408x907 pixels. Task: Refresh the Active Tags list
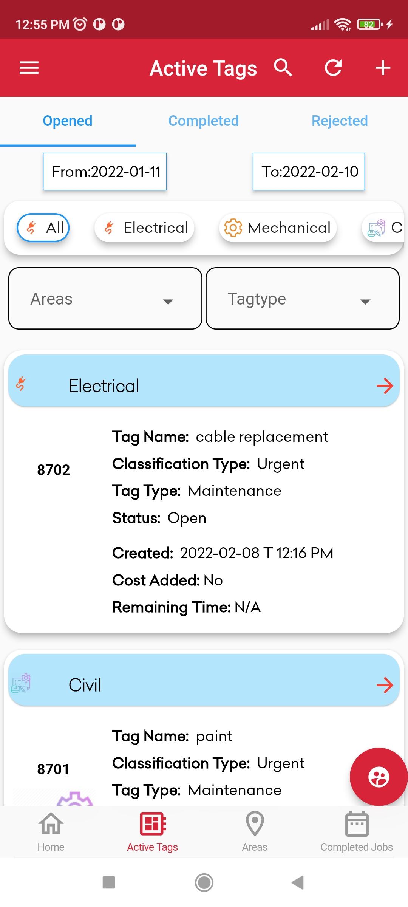(x=333, y=68)
